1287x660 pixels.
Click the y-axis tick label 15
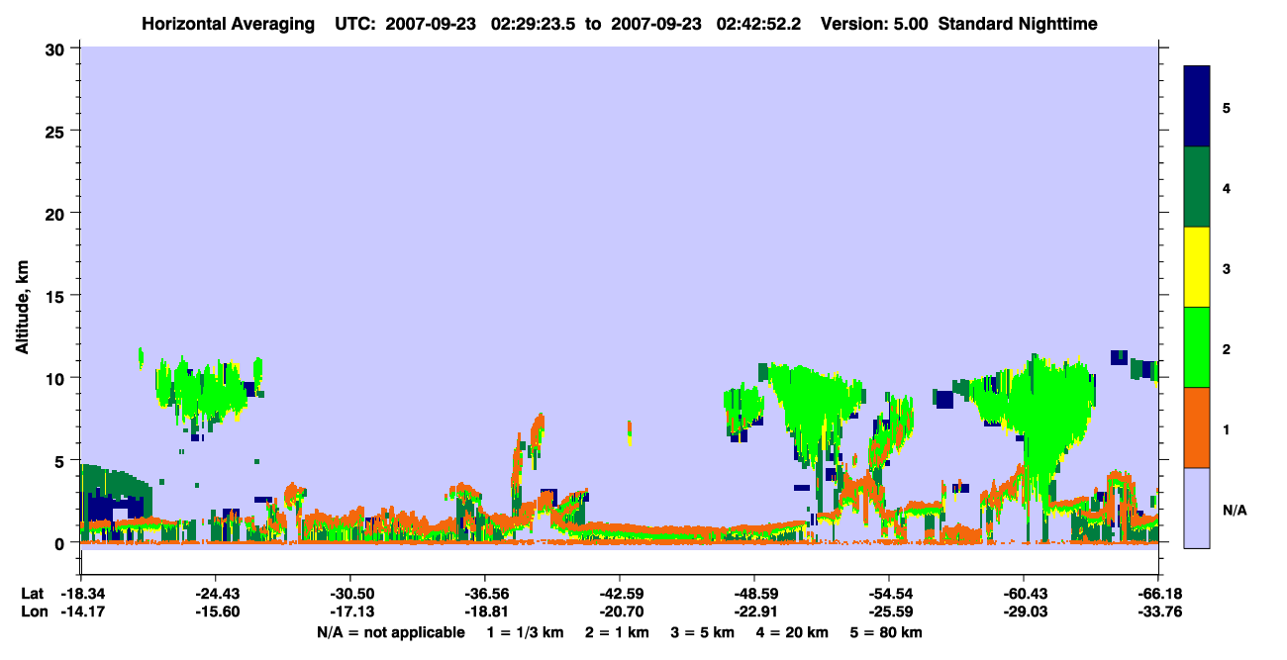pyautogui.click(x=57, y=296)
